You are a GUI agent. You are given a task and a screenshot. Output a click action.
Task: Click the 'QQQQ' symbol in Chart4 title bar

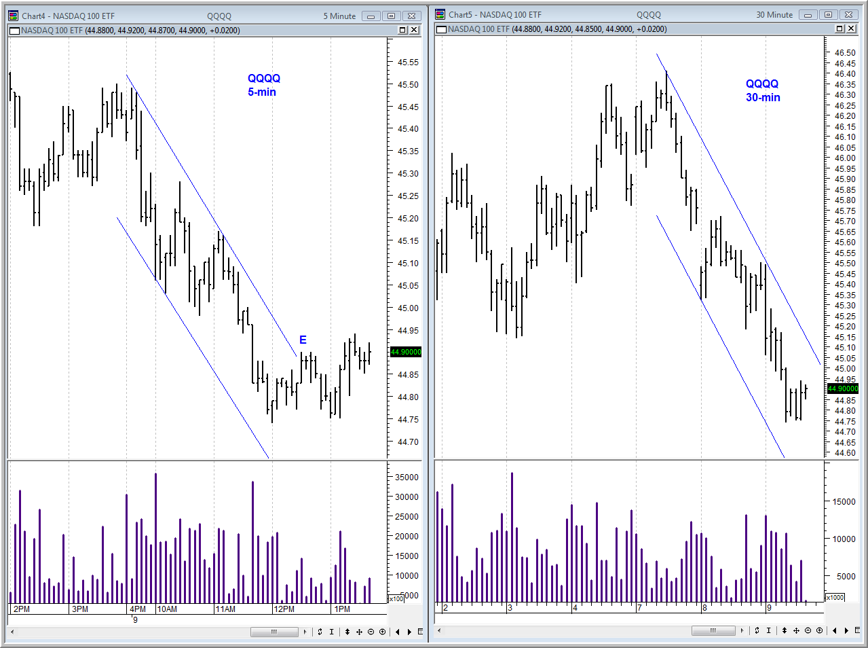click(219, 16)
